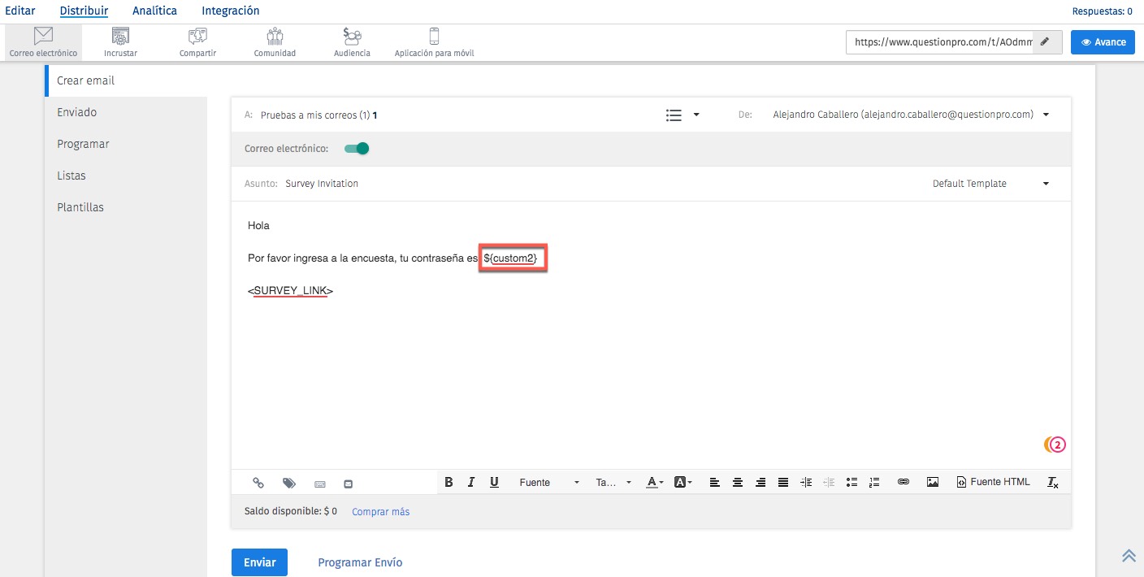Click the small box icon beside keyboard icon
The width and height of the screenshot is (1144, 577).
(x=349, y=484)
